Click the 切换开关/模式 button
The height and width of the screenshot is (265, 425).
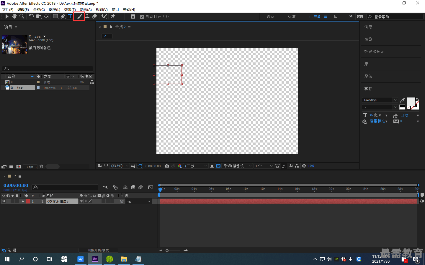coord(98,250)
